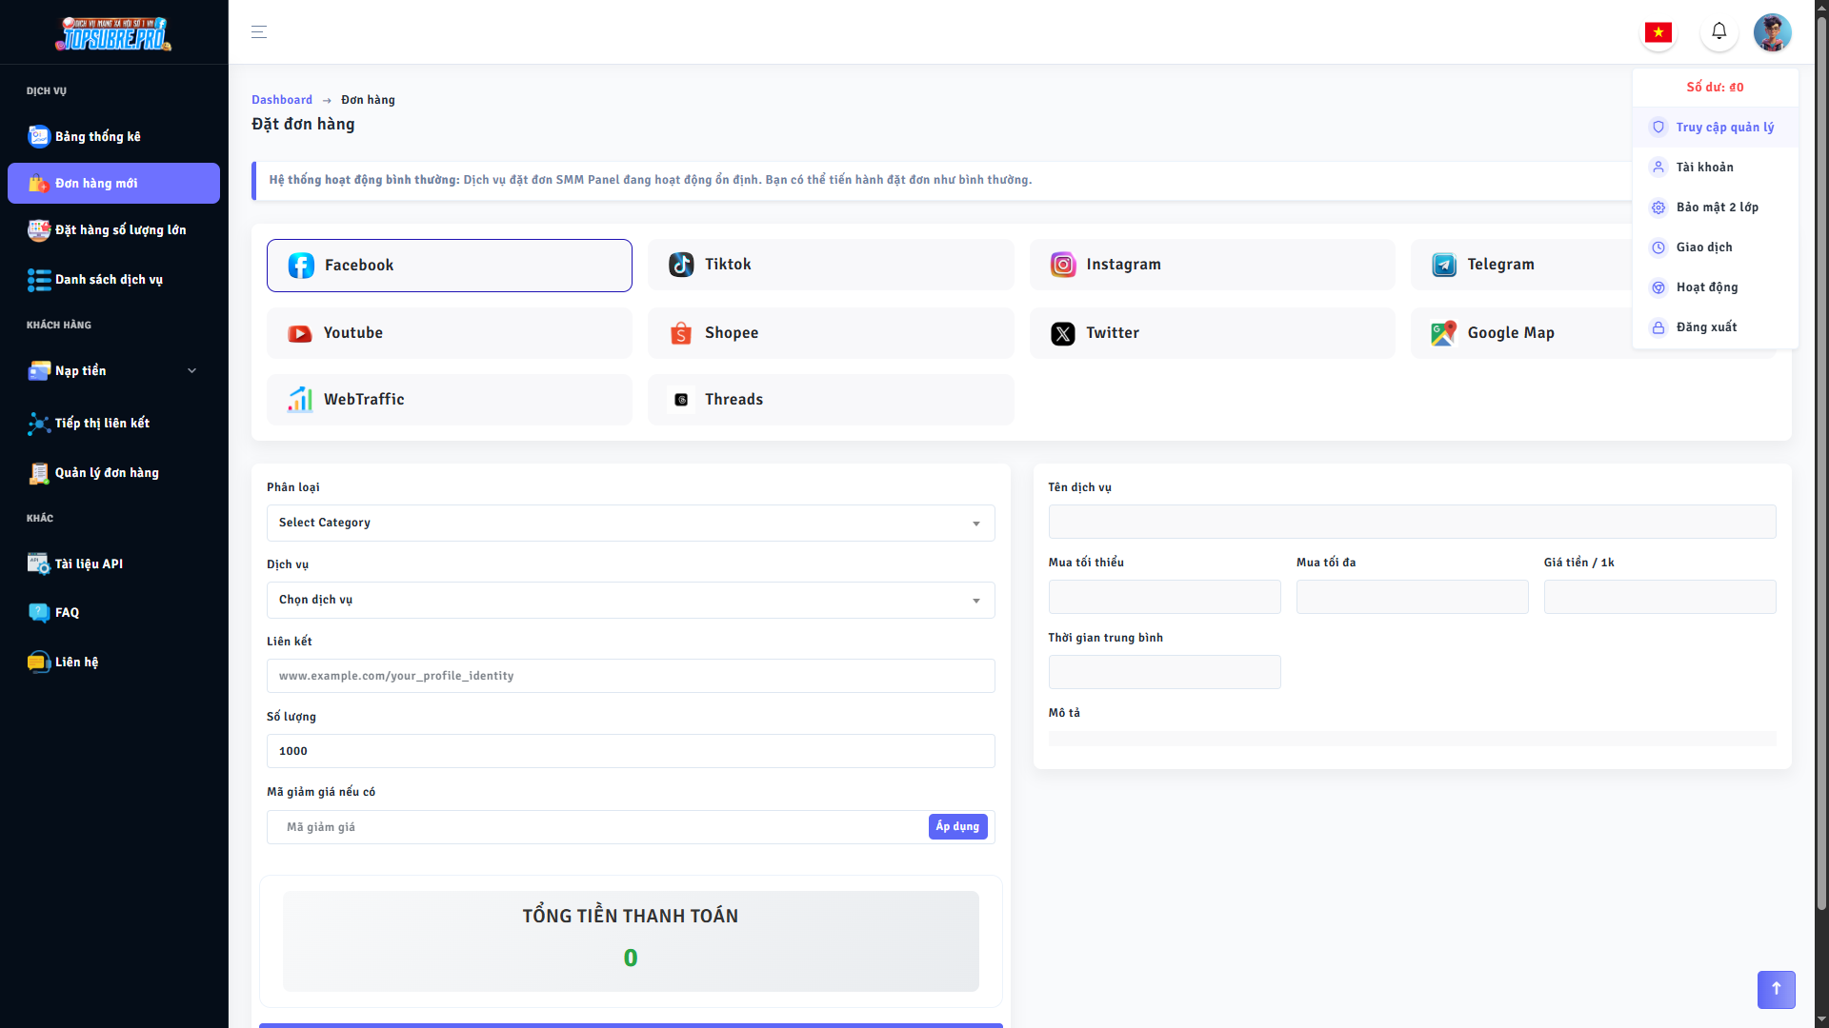Open the Chọn dịch vụ dropdown
1829x1028 pixels.
pos(630,600)
